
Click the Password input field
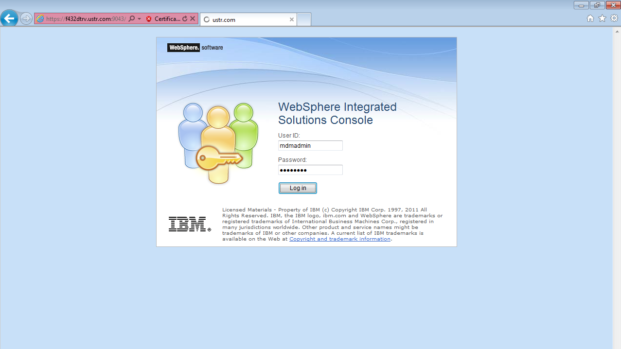[x=310, y=170]
